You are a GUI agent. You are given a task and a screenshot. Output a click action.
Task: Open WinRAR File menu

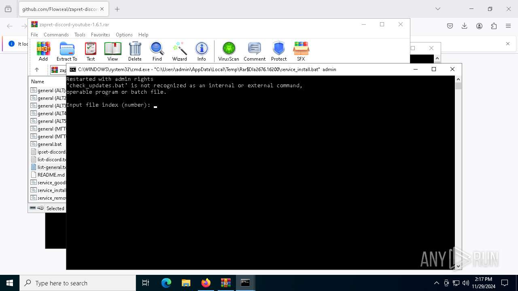coord(34,35)
